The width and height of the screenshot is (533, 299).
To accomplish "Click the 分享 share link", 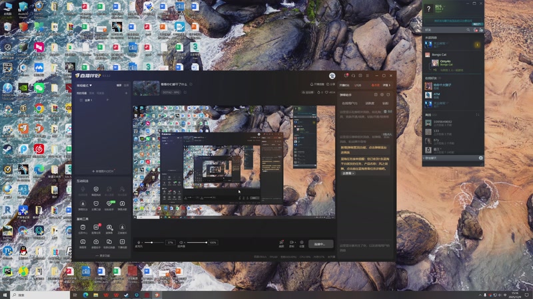I will pyautogui.click(x=330, y=84).
